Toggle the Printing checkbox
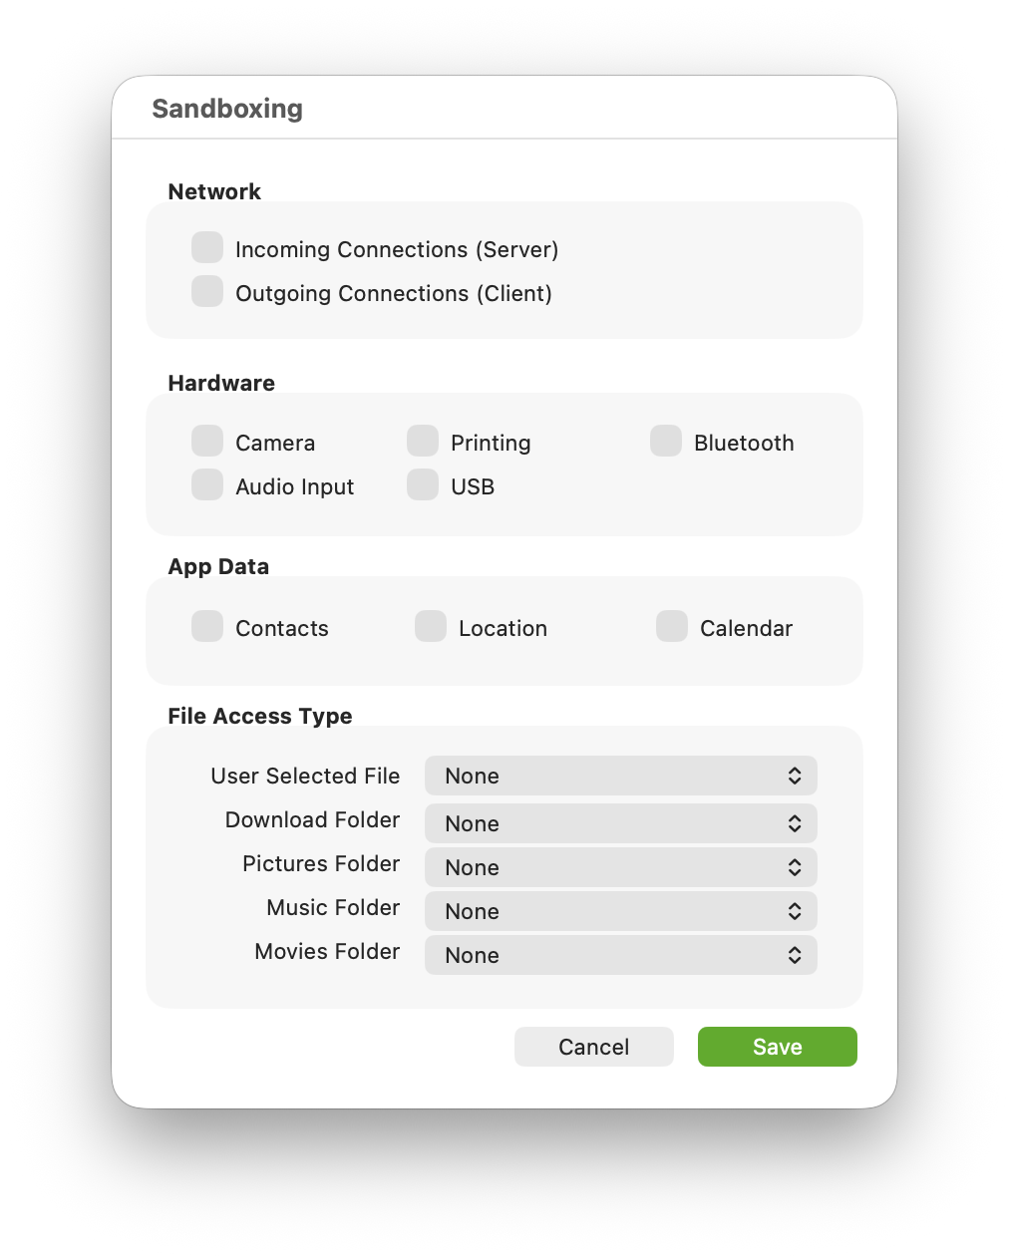The image size is (1009, 1256). (x=423, y=441)
